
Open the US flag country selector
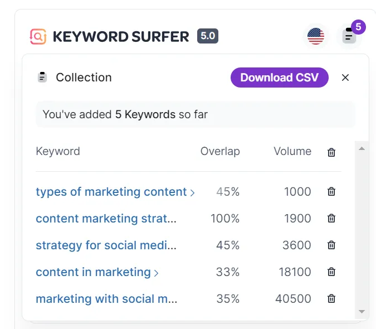coord(316,37)
